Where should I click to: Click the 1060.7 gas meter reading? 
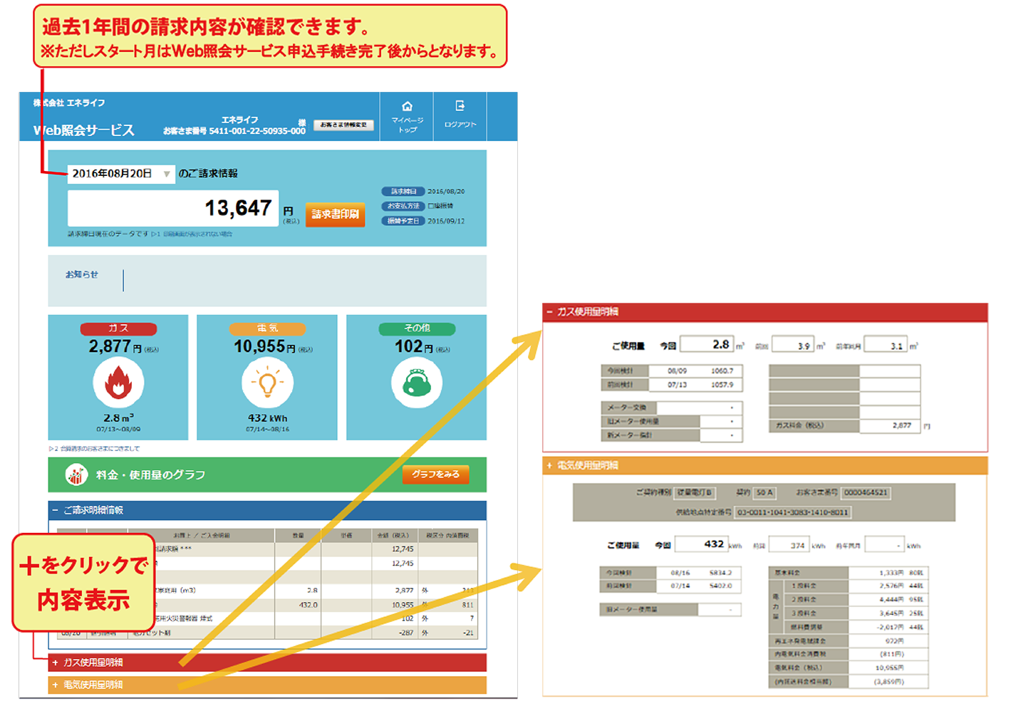(x=722, y=371)
